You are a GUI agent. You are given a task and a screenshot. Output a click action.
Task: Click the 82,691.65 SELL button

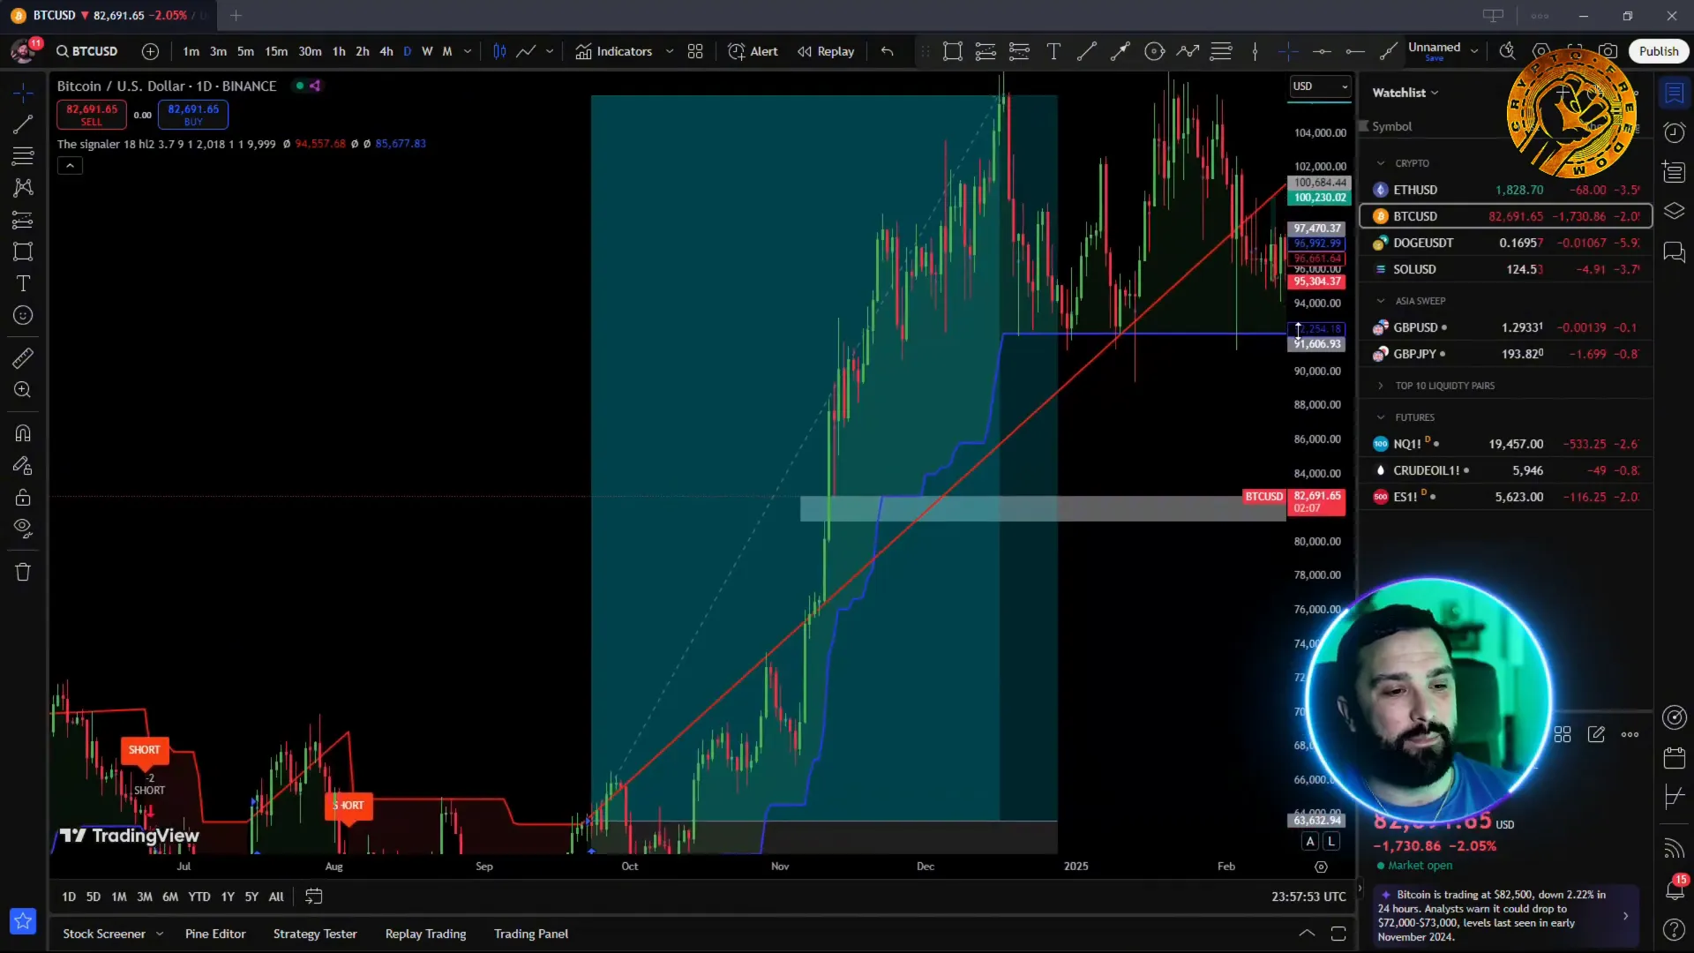92,115
